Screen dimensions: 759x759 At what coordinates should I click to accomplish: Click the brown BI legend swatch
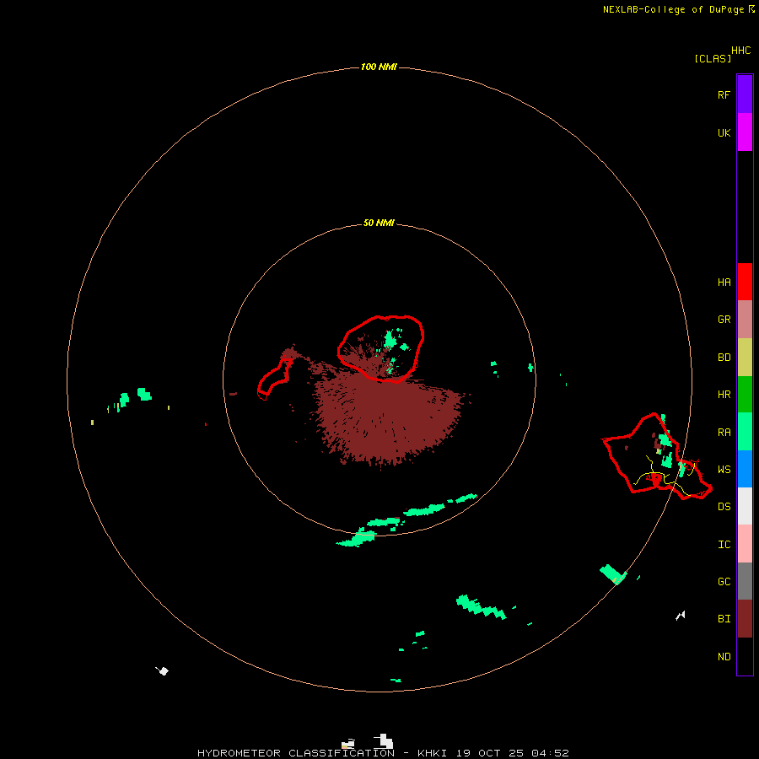(745, 619)
